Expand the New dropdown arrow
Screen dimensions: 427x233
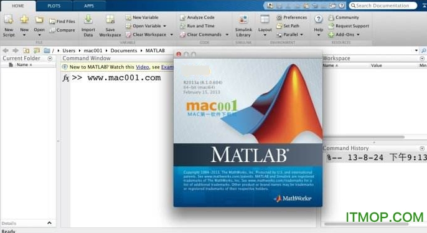24,35
